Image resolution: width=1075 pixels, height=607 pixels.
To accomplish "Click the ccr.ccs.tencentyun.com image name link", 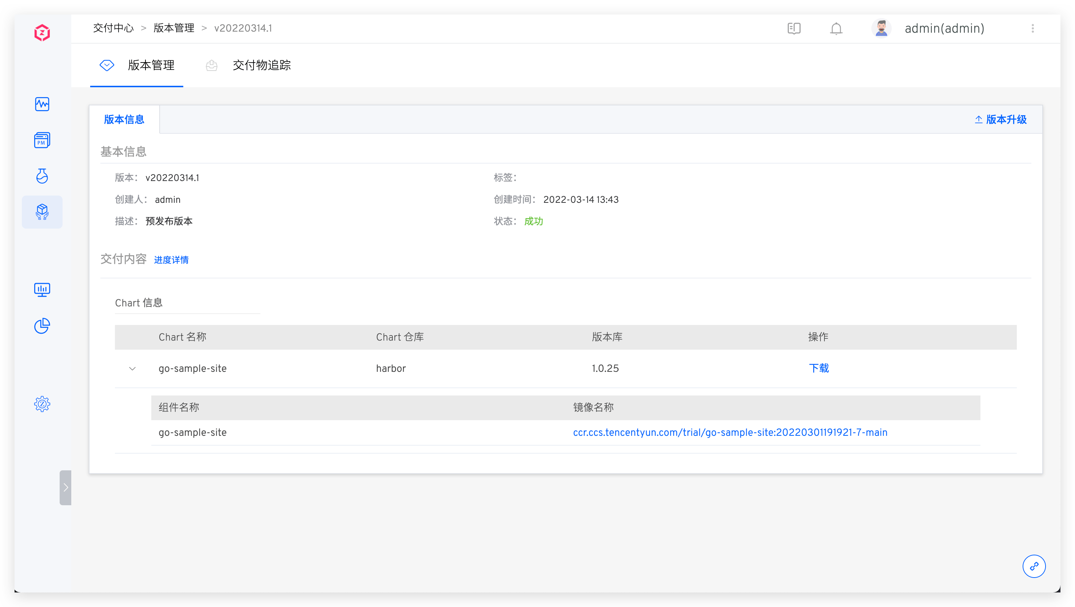I will pyautogui.click(x=730, y=432).
